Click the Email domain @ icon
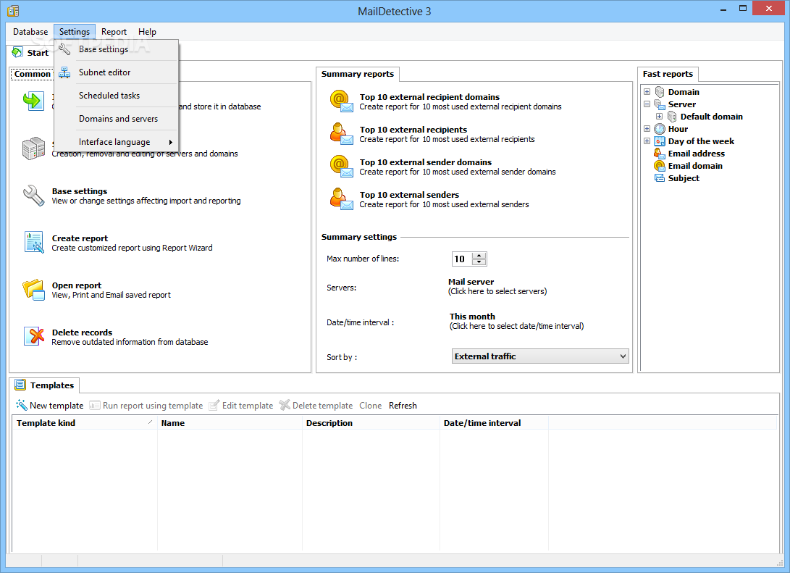Image resolution: width=790 pixels, height=573 pixels. tap(660, 166)
